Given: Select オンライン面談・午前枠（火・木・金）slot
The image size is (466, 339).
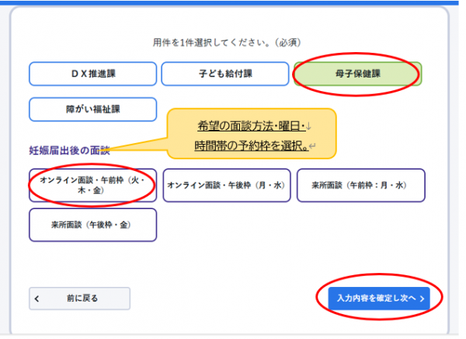Looking at the screenshot, I should click(92, 186).
